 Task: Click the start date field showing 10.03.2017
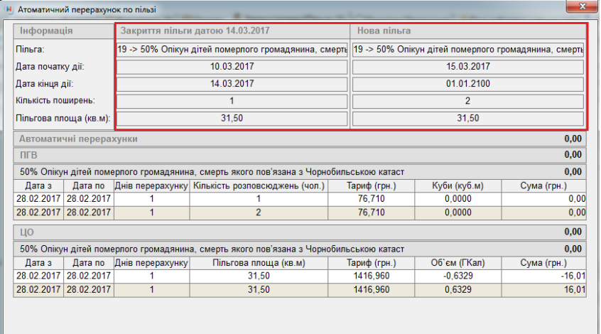(232, 66)
